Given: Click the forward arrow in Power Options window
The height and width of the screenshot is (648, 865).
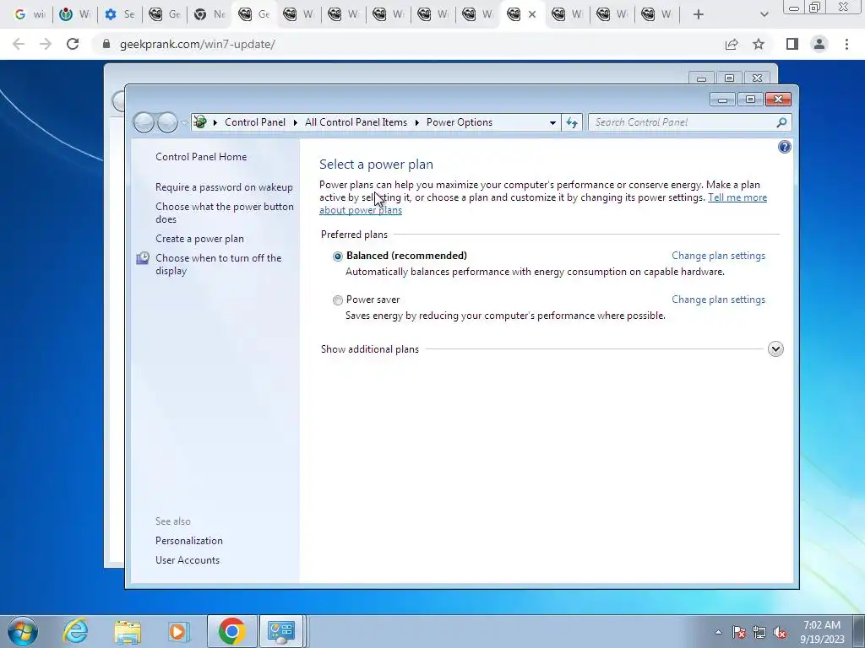Looking at the screenshot, I should (167, 122).
